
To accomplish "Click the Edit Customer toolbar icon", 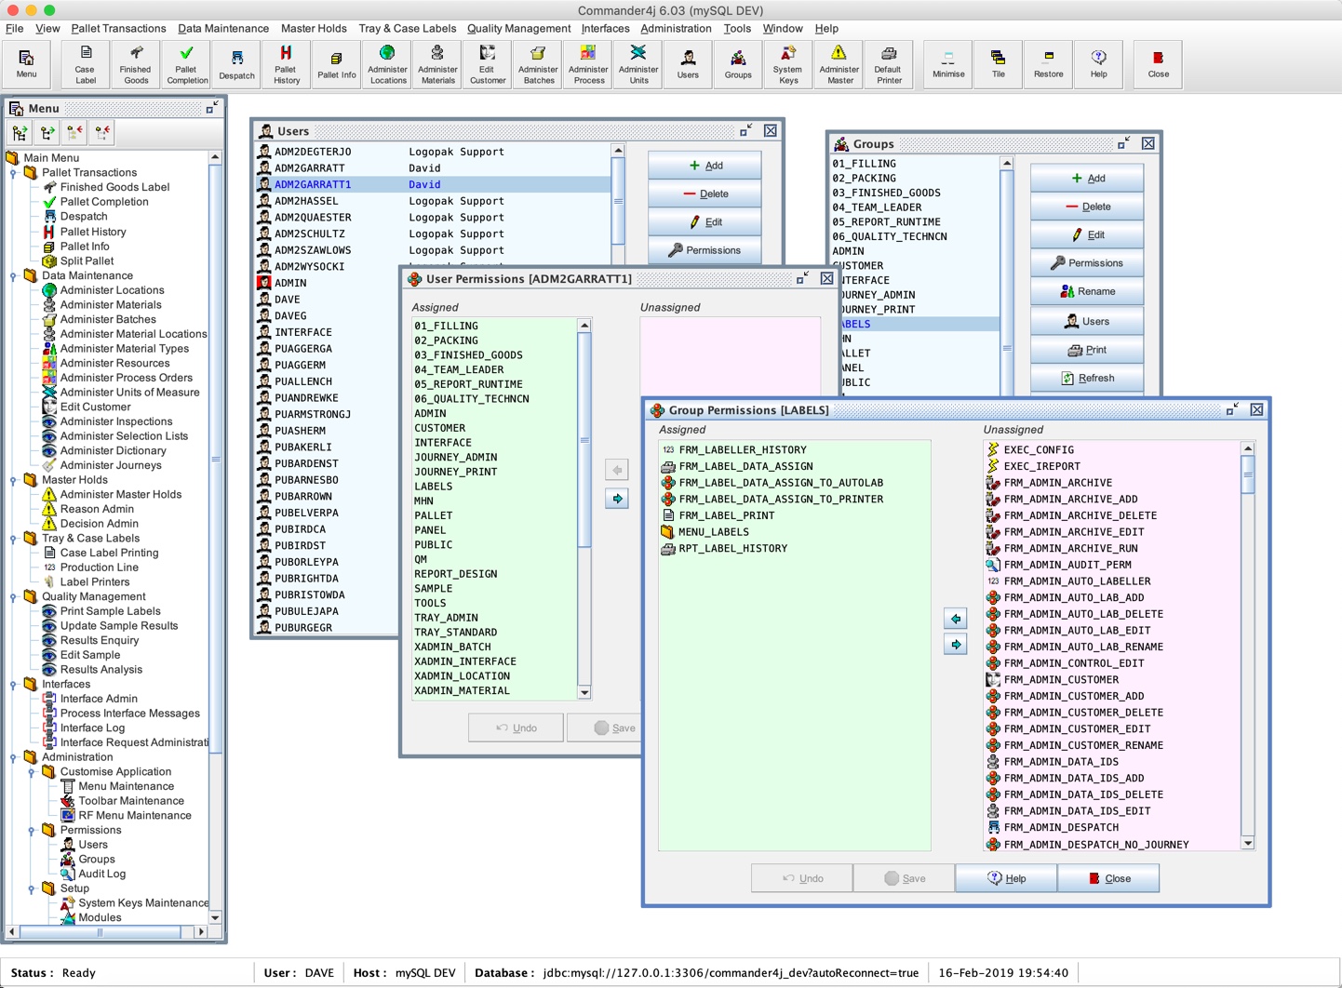I will (488, 64).
